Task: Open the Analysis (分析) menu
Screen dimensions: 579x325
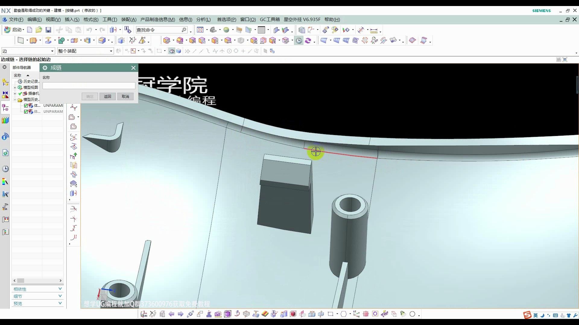Action: pyautogui.click(x=203, y=20)
